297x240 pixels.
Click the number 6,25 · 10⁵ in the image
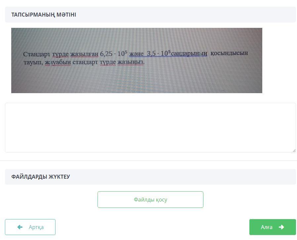click(x=114, y=54)
